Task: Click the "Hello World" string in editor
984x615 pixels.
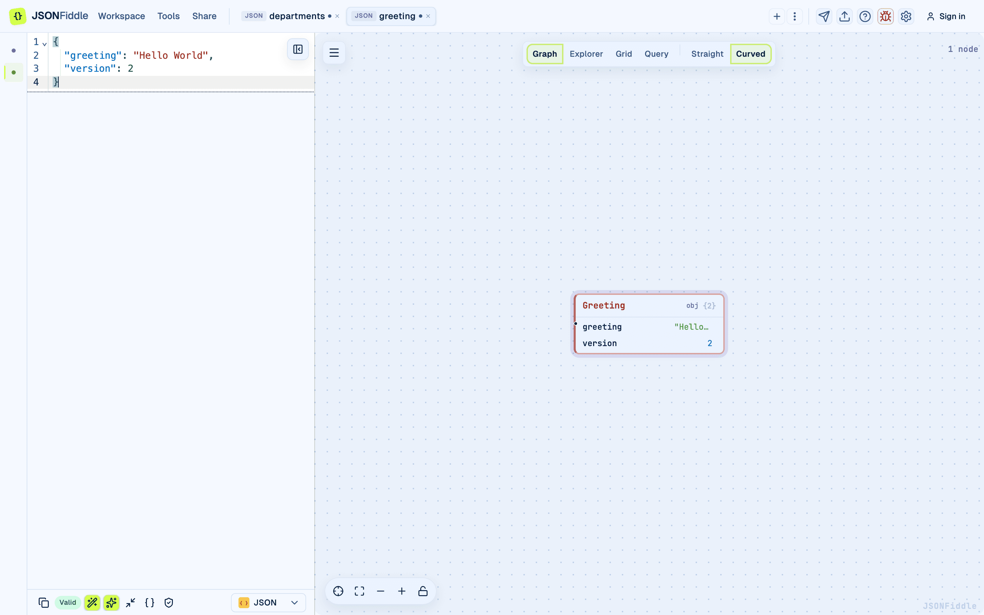Action: 171,55
